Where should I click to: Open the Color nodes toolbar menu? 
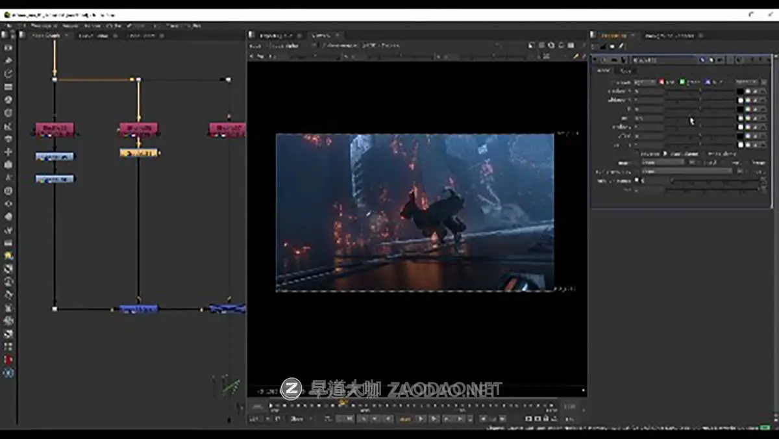pyautogui.click(x=8, y=100)
